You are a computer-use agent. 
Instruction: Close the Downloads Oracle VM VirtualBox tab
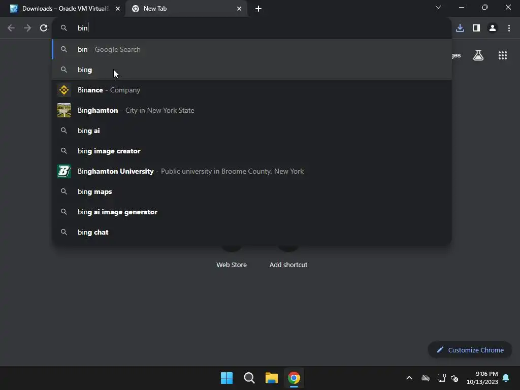(118, 9)
